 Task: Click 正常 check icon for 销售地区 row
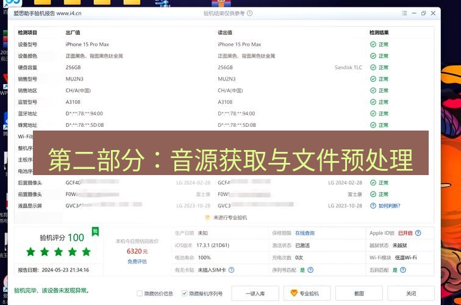[x=373, y=90]
